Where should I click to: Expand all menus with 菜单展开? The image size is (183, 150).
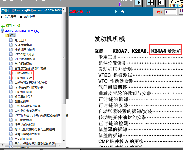coord(10,17)
